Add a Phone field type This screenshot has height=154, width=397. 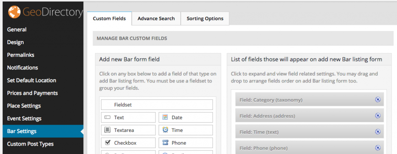[x=186, y=143]
